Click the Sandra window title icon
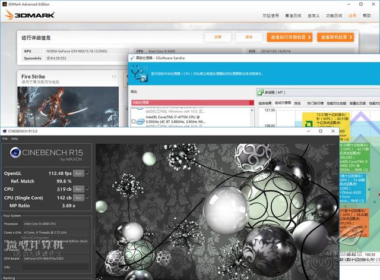This screenshot has width=380, height=280. pos(132,58)
